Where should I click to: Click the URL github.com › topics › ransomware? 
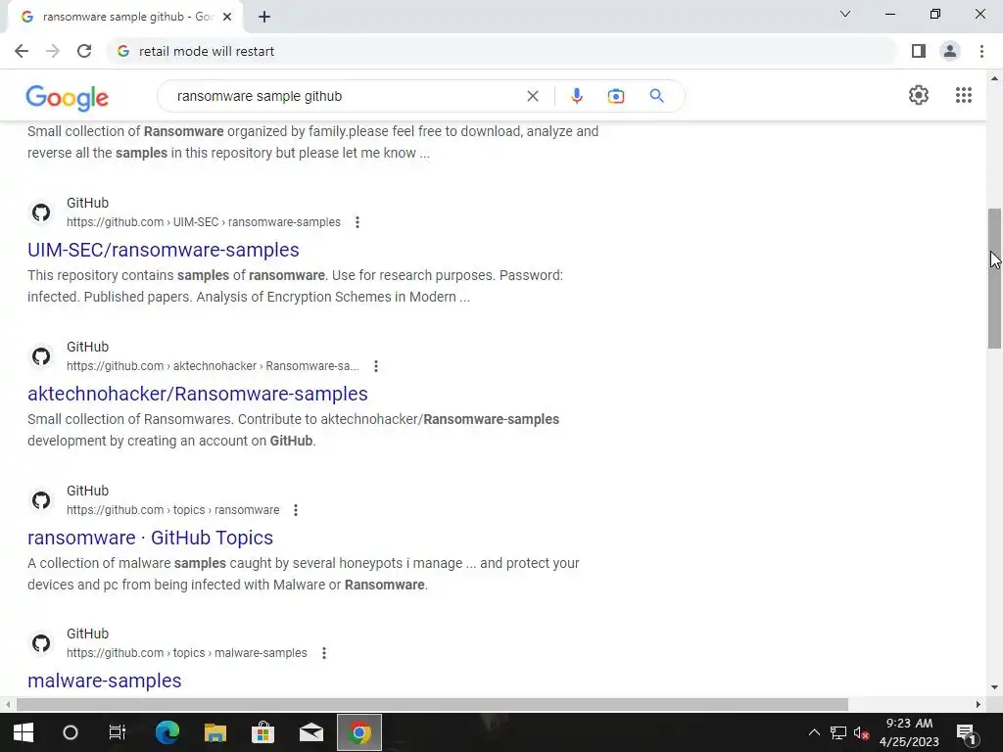(172, 509)
